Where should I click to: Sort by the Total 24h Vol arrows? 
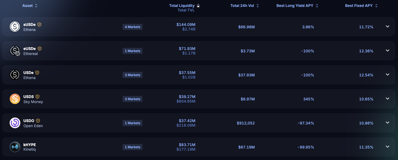[258, 6]
